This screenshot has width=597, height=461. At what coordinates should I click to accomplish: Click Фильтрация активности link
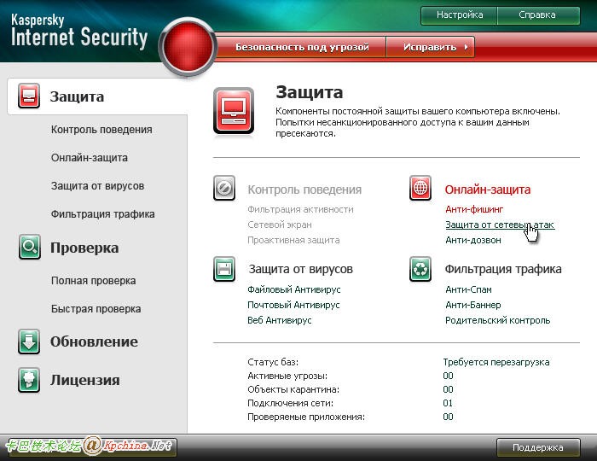pos(300,209)
